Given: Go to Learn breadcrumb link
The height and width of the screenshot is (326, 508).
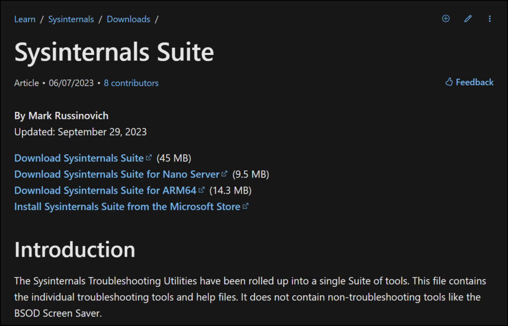Looking at the screenshot, I should click(25, 19).
